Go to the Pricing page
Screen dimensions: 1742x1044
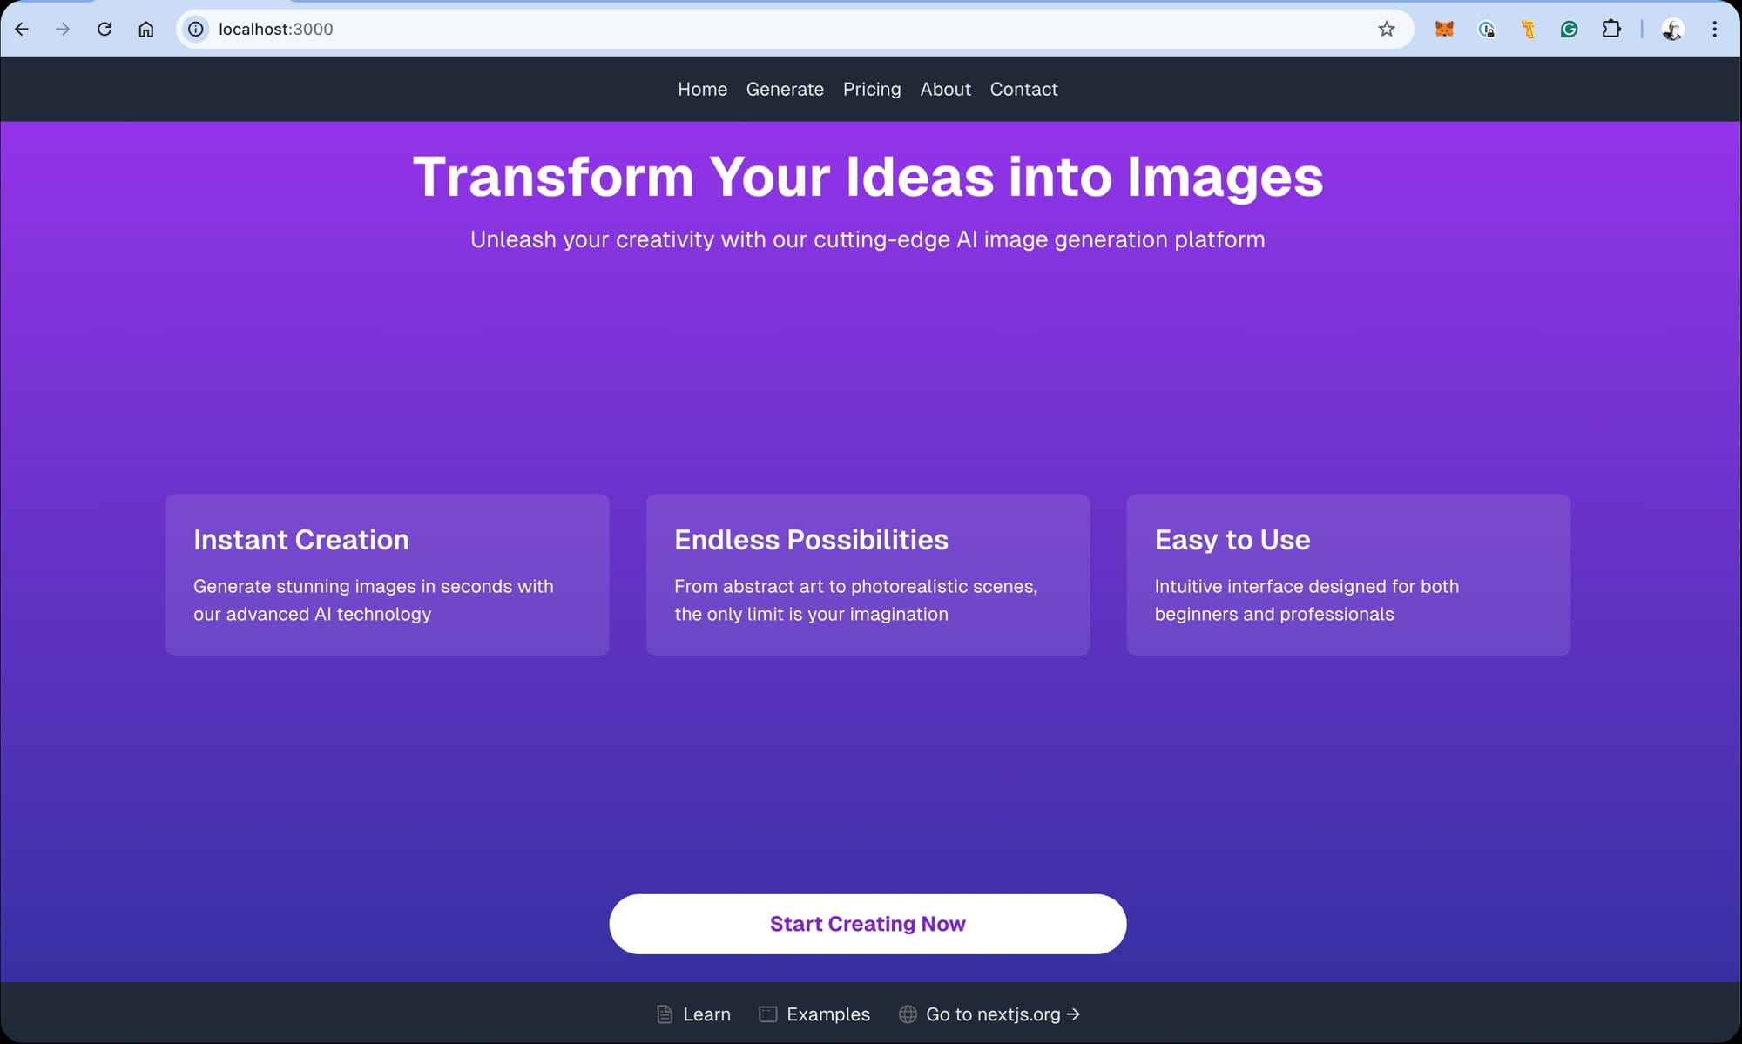coord(871,90)
